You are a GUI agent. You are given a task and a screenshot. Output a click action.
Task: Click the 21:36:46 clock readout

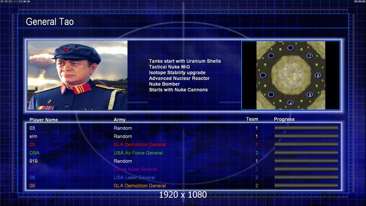(x=24, y=1)
